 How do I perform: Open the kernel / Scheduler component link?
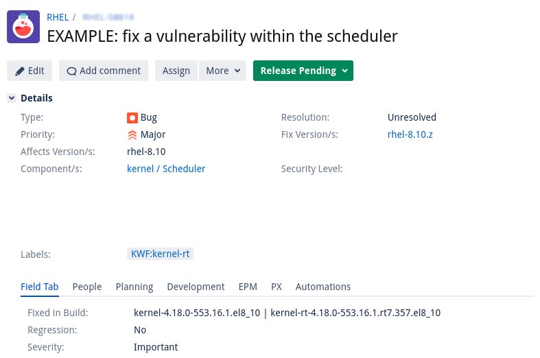[x=166, y=169]
